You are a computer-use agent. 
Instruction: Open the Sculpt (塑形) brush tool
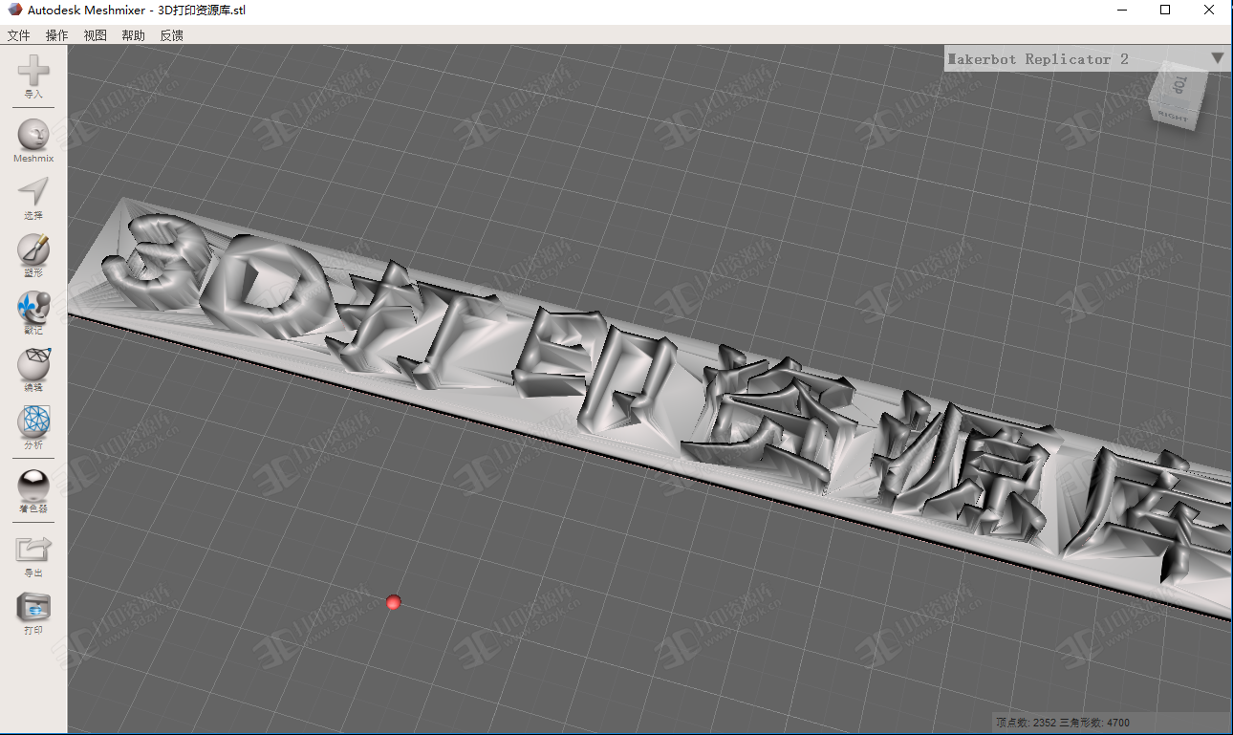pos(33,249)
